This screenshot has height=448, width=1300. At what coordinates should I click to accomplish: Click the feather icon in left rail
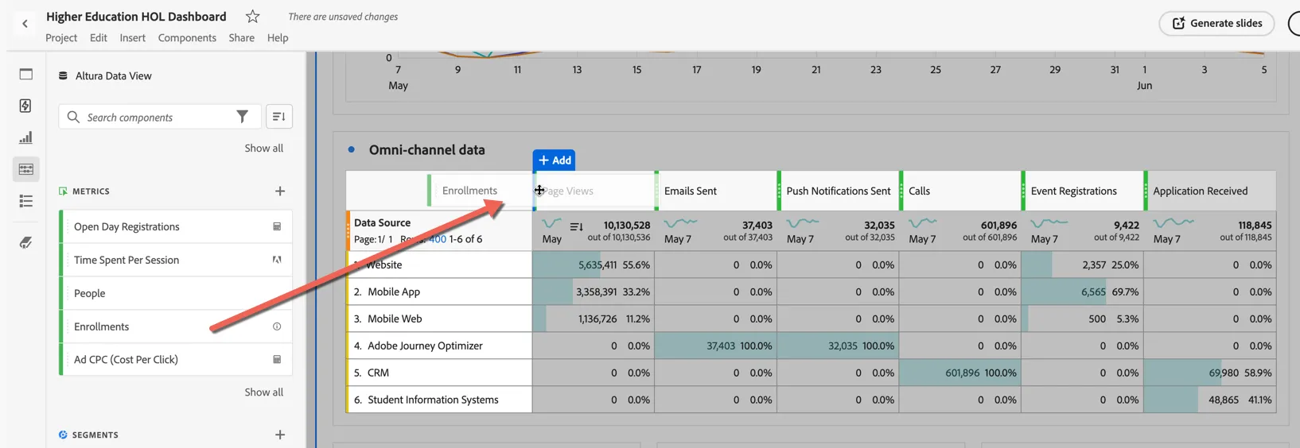25,242
